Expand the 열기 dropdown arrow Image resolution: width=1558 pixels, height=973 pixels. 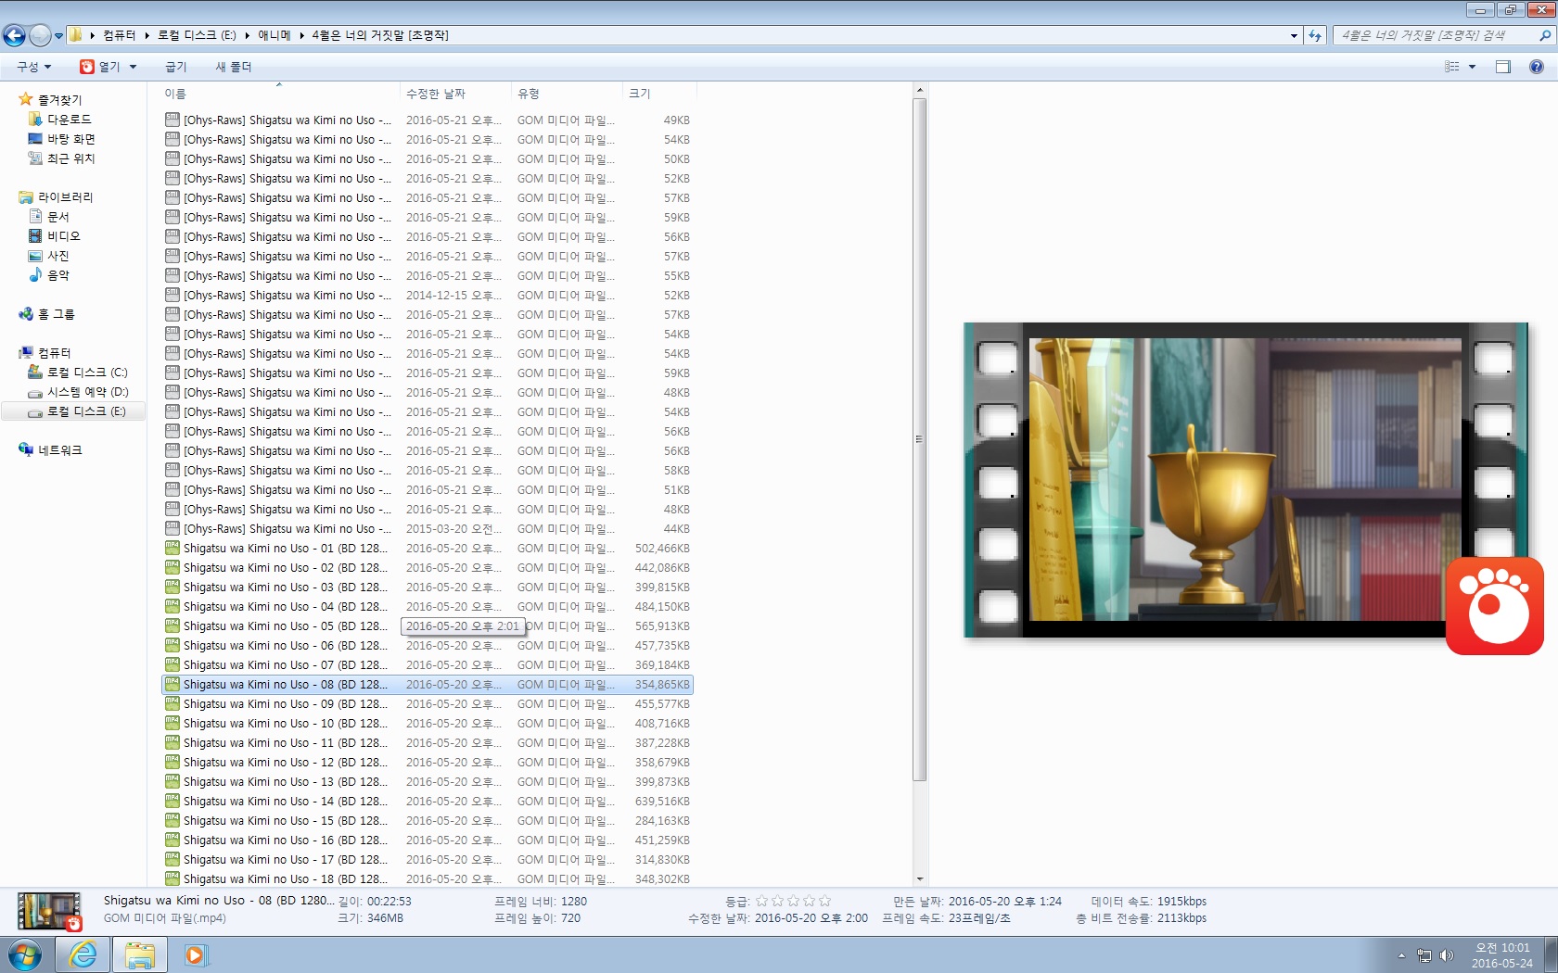coord(133,67)
